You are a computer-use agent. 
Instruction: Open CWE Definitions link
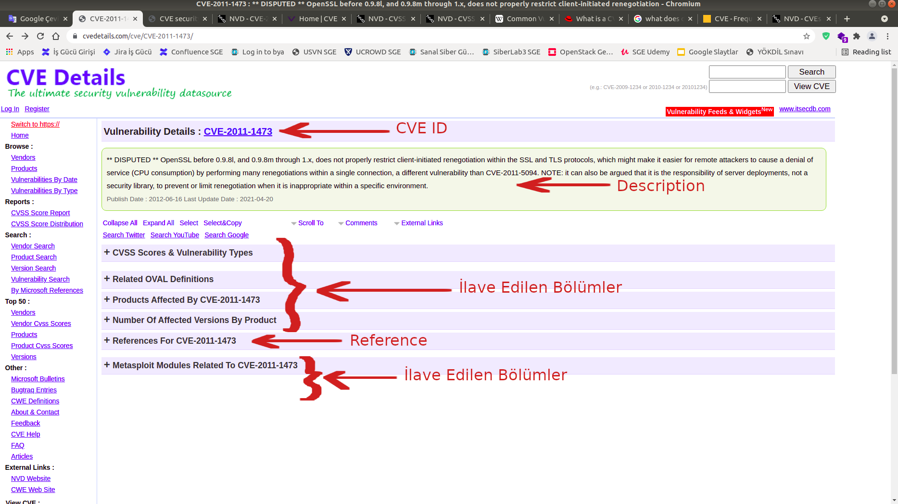[x=35, y=401]
